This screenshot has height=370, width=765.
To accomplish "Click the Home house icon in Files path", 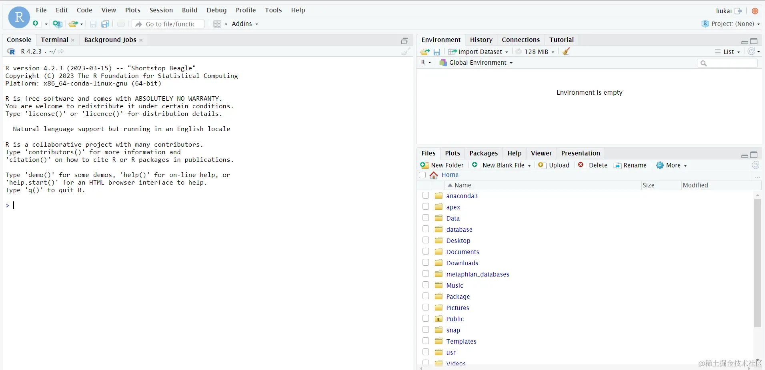I will click(434, 175).
